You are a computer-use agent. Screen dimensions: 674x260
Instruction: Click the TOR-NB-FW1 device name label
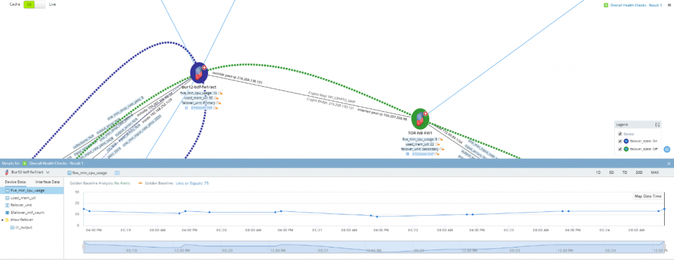pos(419,133)
